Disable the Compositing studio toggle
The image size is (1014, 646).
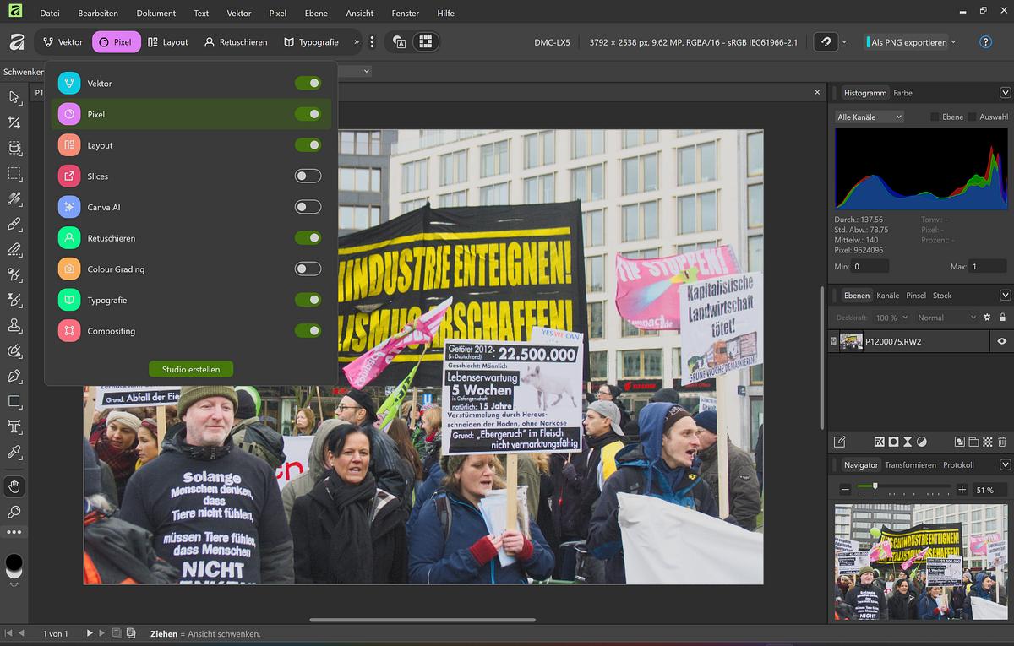(x=308, y=331)
